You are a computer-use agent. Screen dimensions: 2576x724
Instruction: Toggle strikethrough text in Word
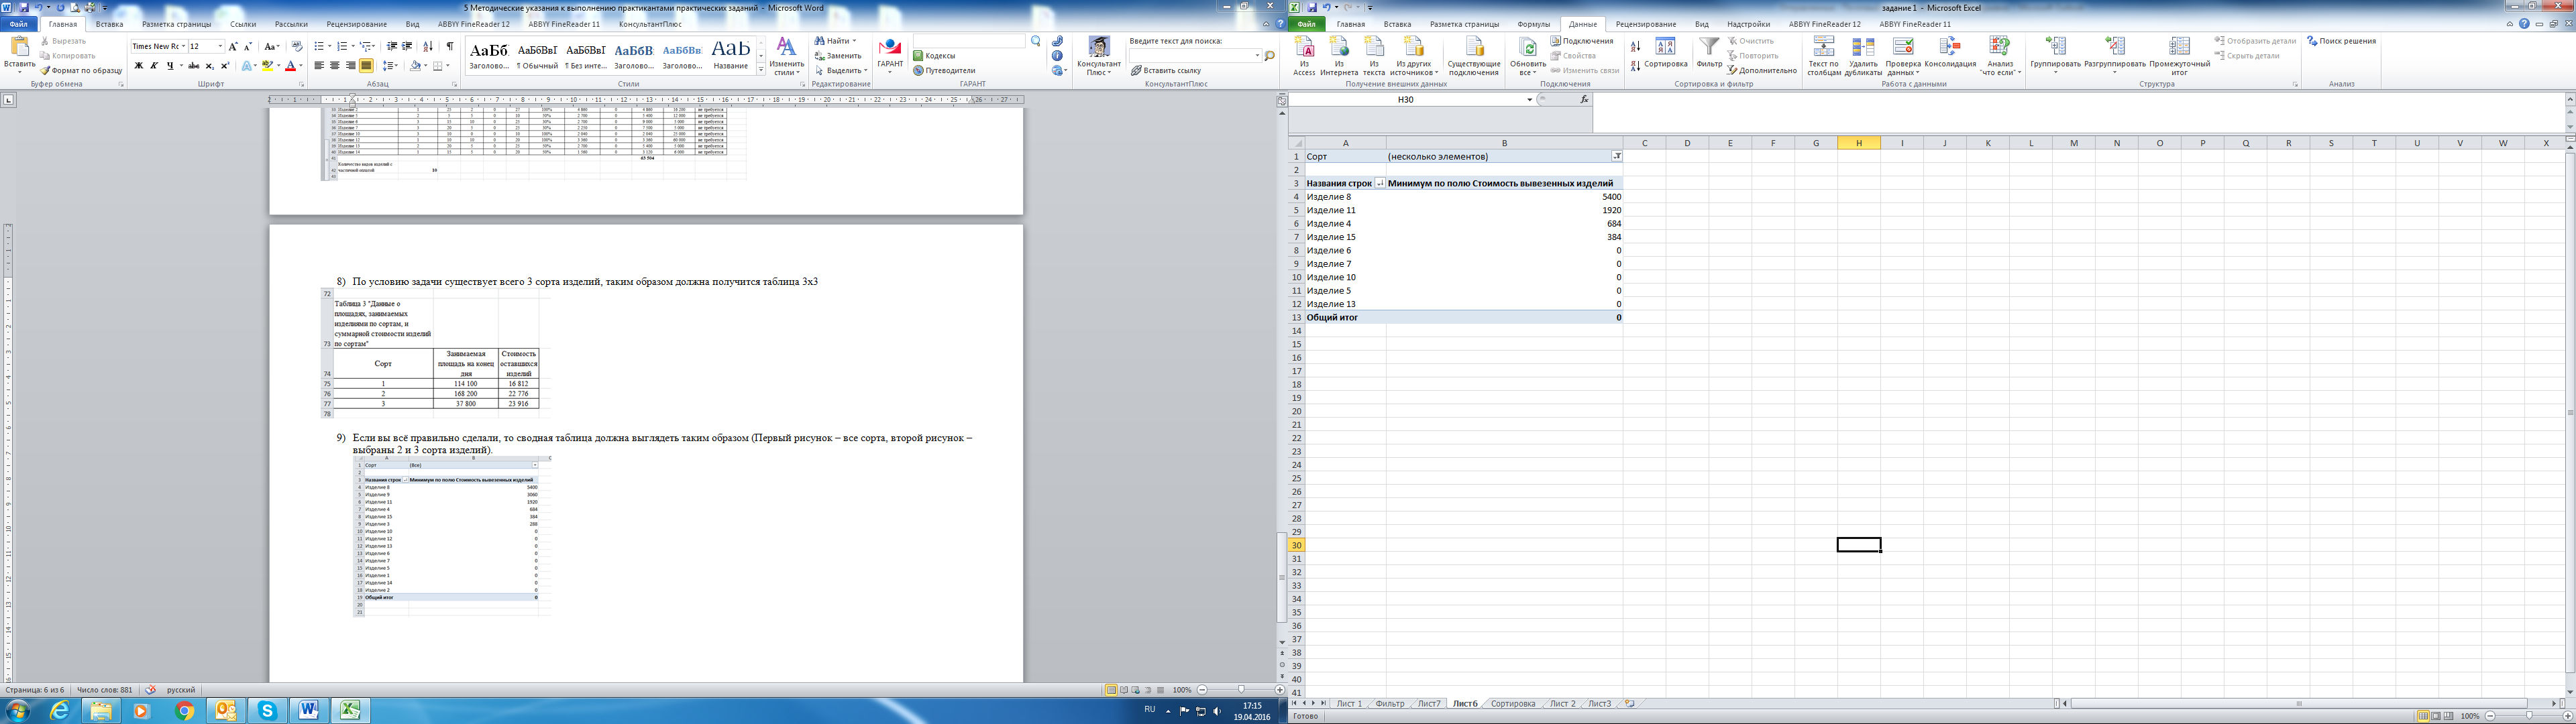click(x=194, y=66)
